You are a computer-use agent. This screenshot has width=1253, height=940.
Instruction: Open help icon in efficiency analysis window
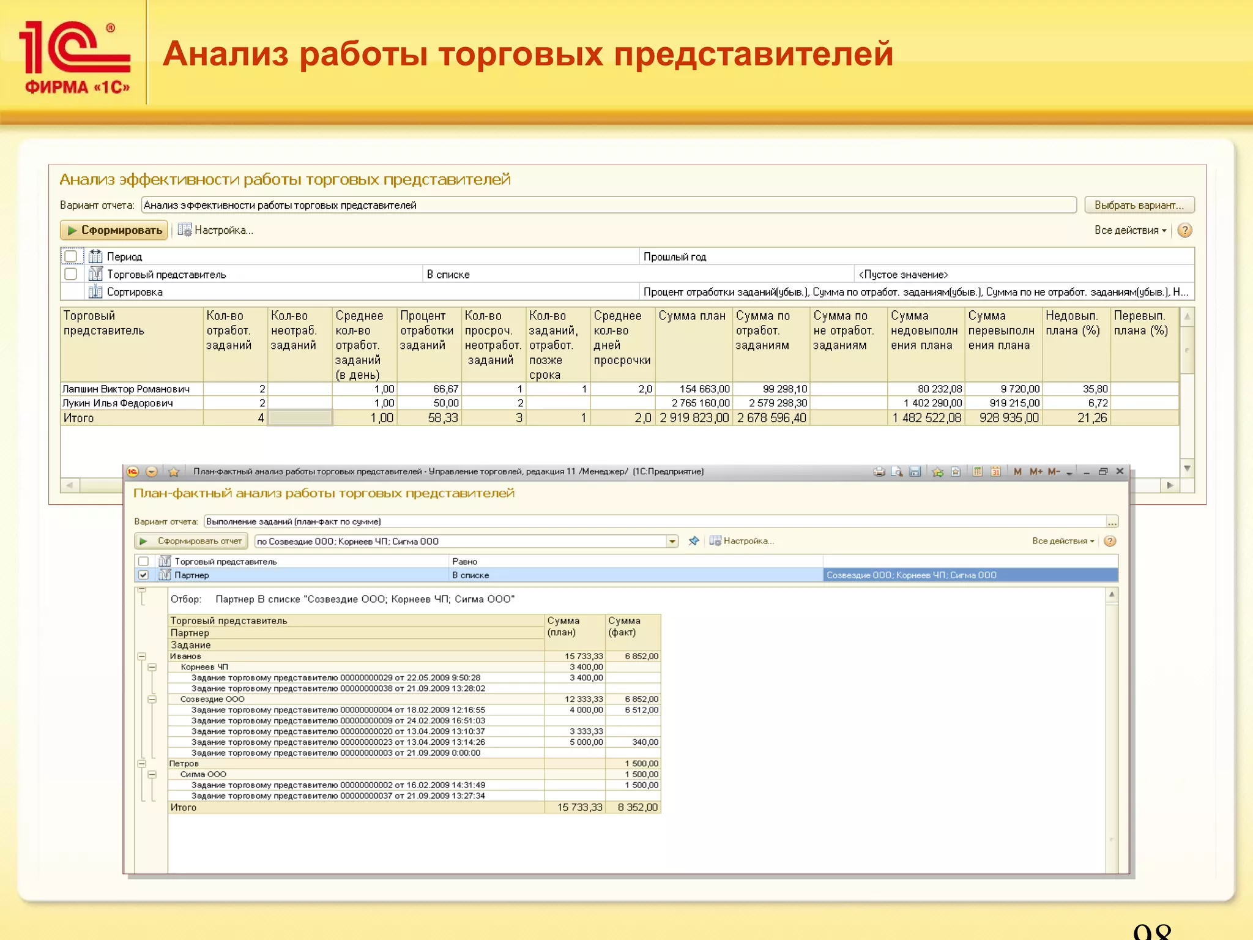tap(1184, 230)
